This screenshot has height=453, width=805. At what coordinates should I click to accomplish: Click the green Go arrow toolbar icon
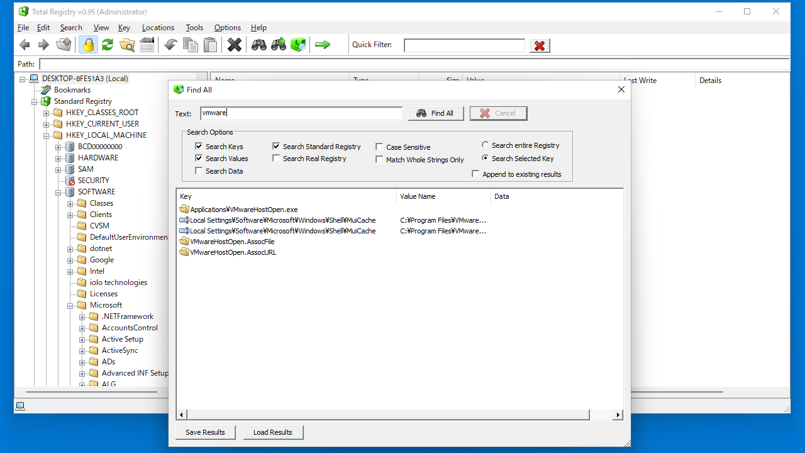[x=323, y=45]
